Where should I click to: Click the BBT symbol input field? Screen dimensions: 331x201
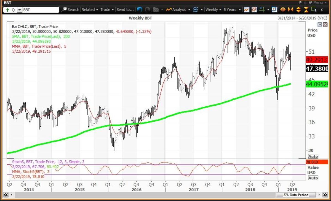[41, 10]
